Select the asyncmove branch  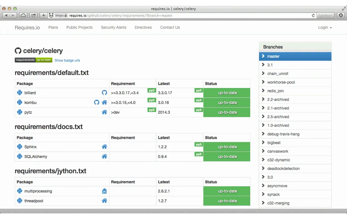pos(295,186)
